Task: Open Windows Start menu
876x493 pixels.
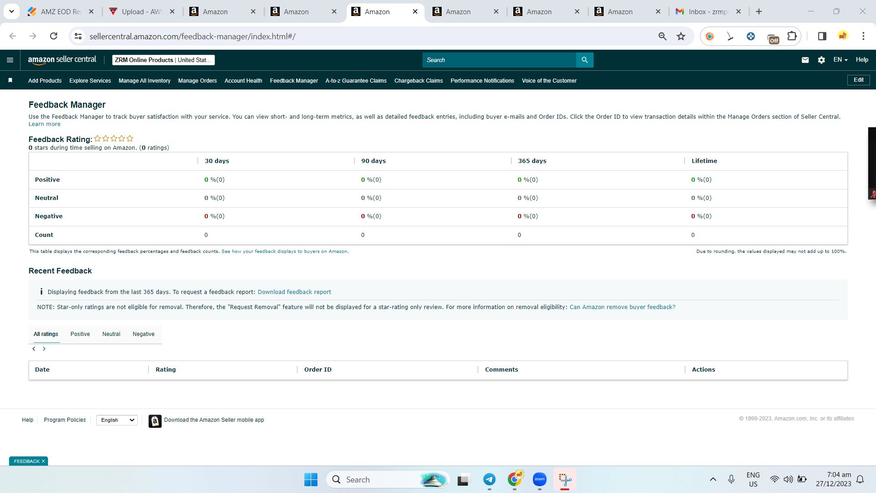Action: [x=311, y=479]
